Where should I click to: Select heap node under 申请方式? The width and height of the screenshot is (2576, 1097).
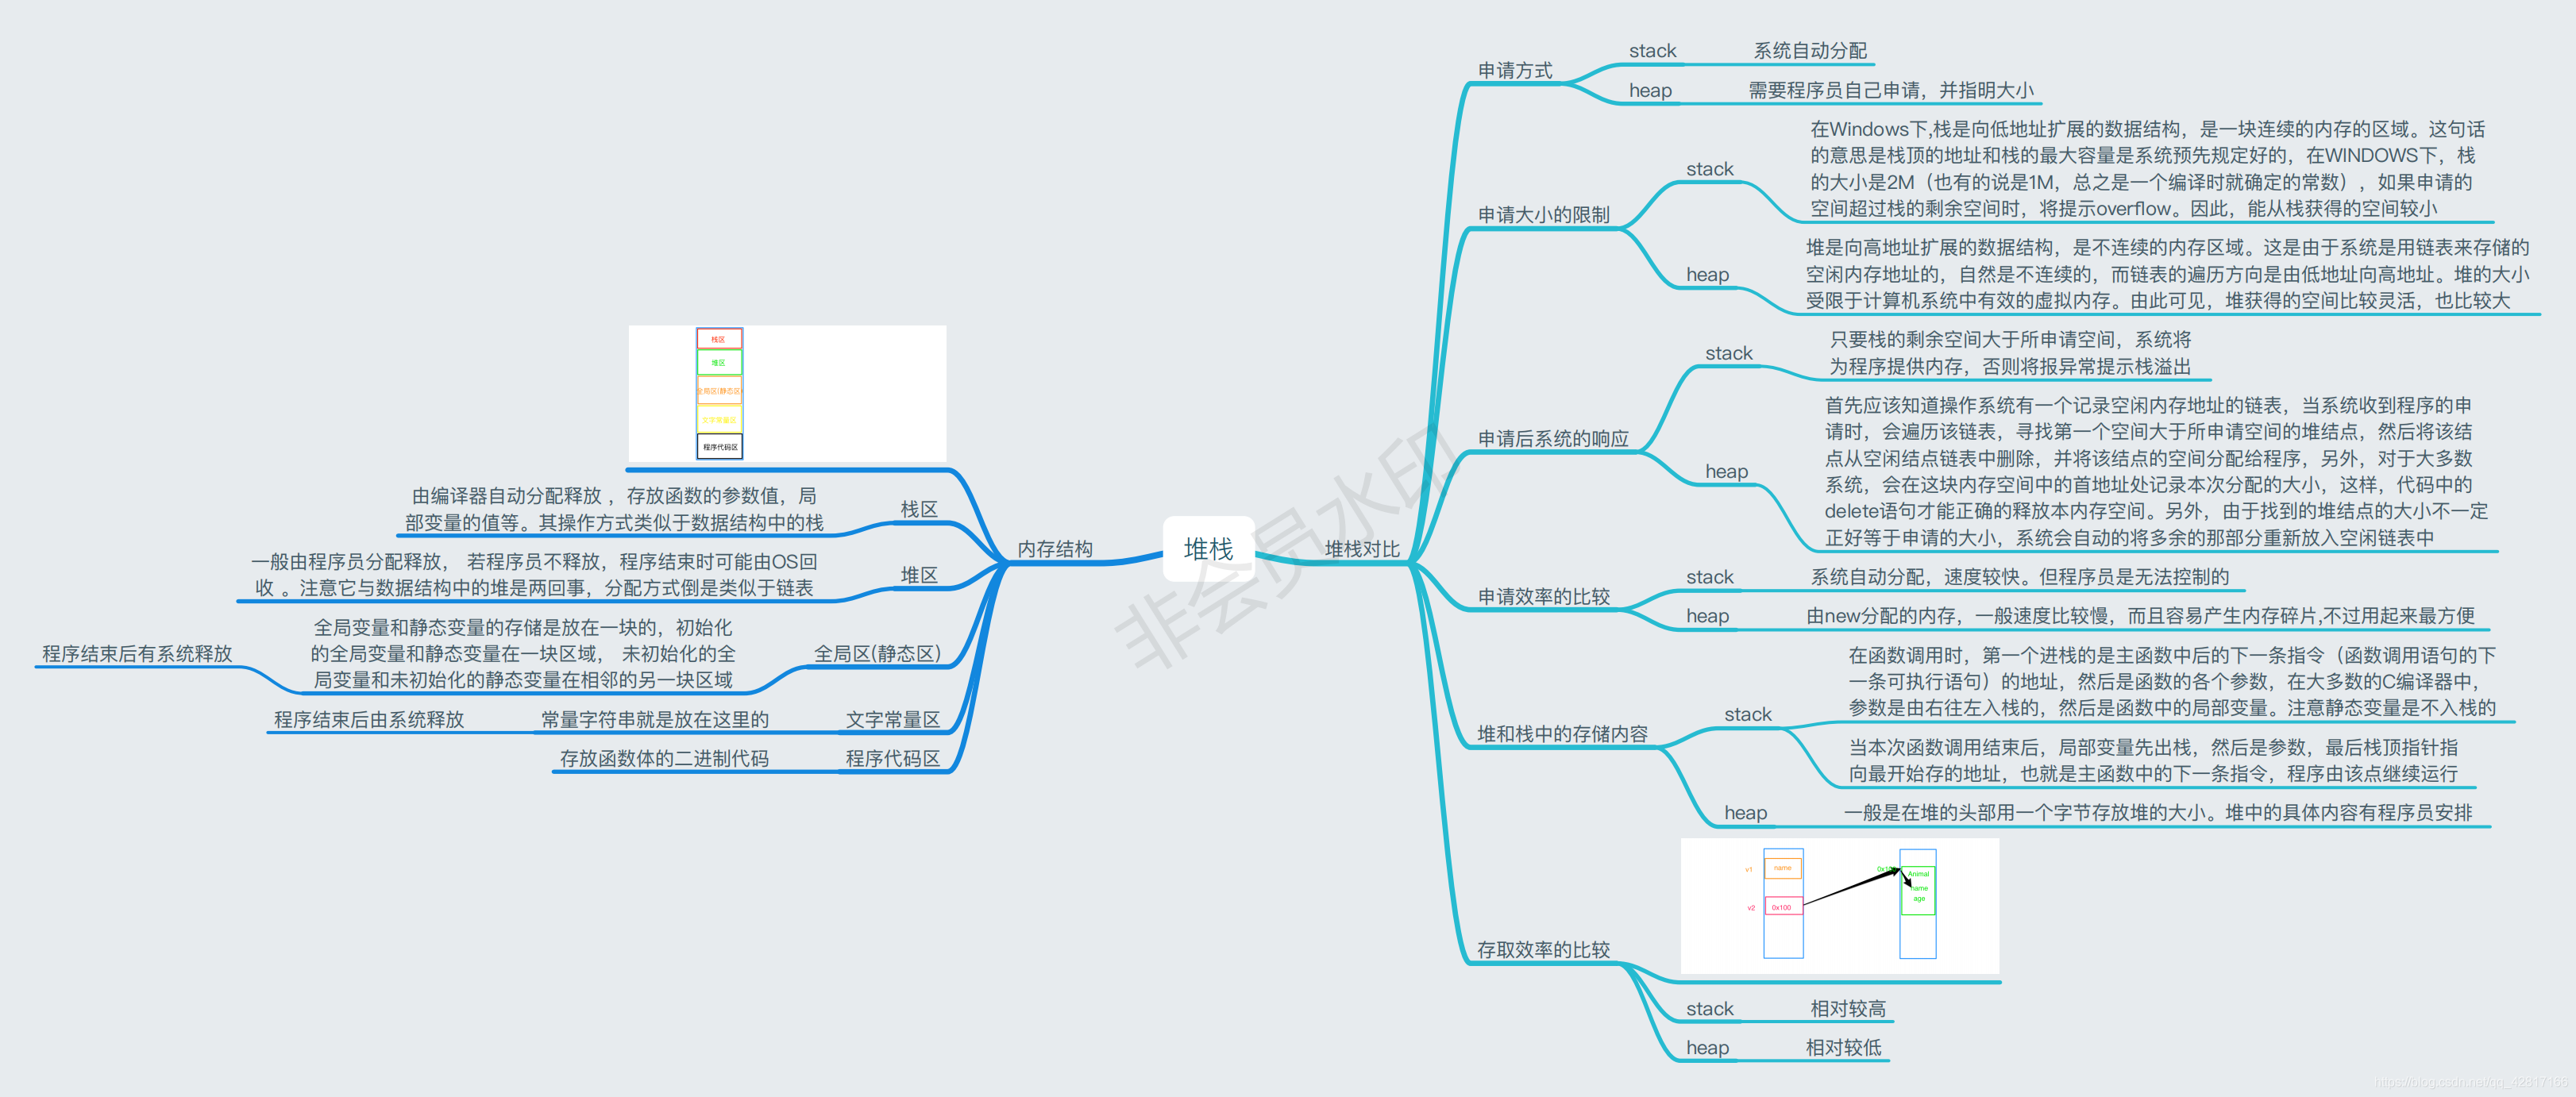coord(1650,90)
